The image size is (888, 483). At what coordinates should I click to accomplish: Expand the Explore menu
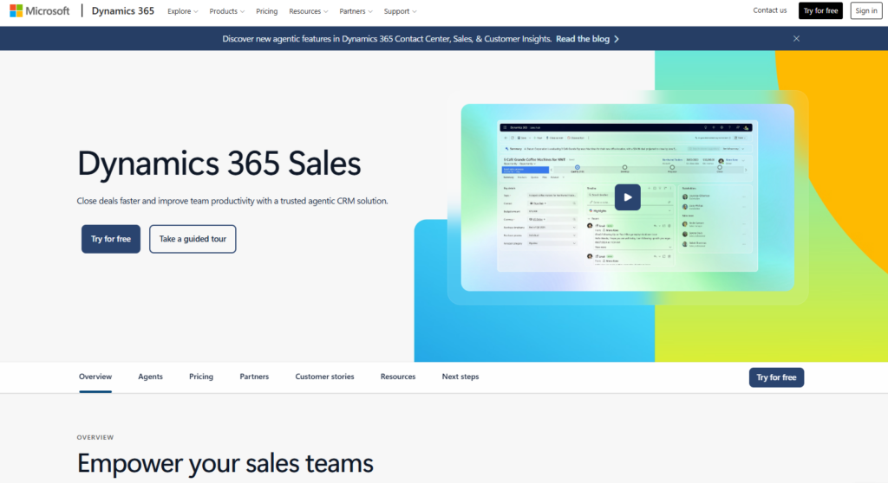[x=182, y=11]
